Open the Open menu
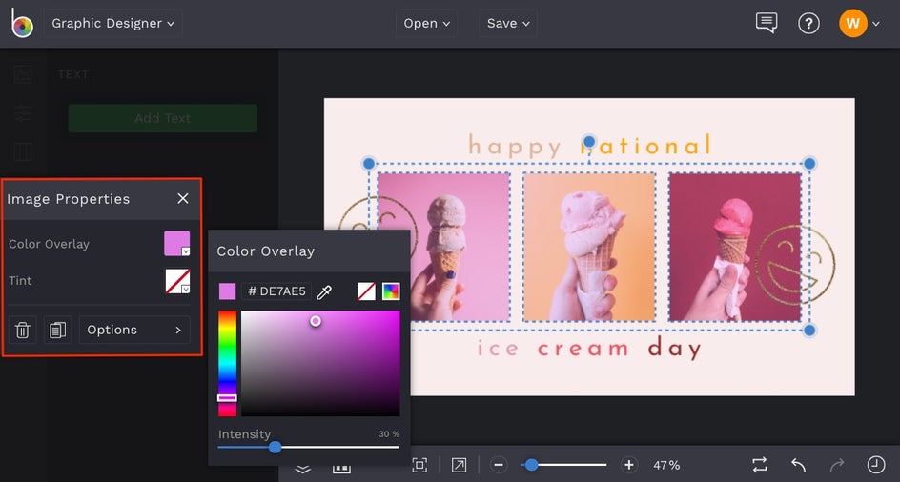 point(426,24)
